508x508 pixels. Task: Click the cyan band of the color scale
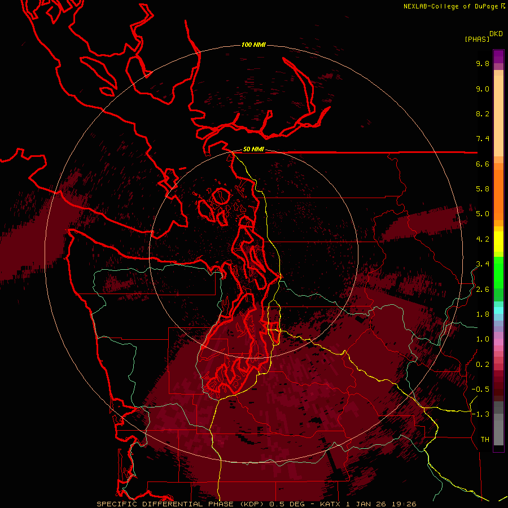coord(498,310)
